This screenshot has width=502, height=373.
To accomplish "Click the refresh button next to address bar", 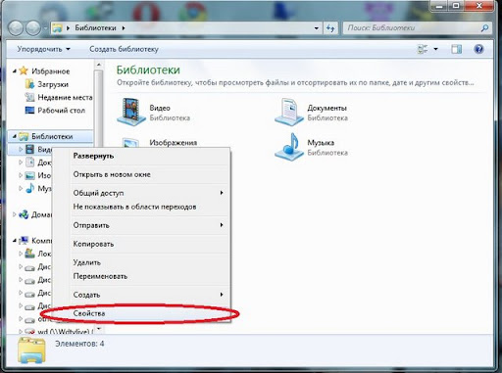I will click(x=330, y=28).
